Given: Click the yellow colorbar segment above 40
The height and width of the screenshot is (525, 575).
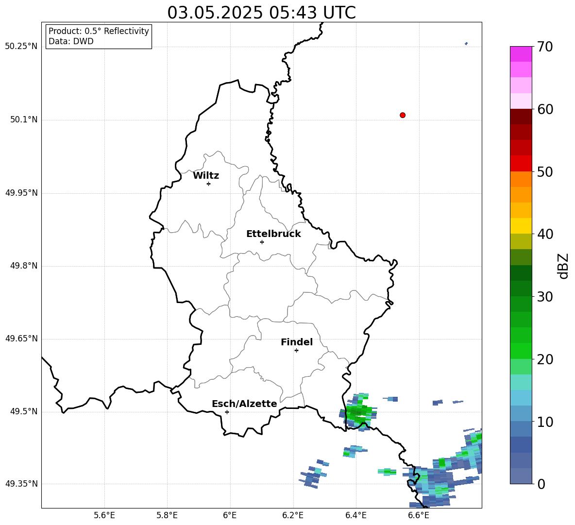Looking at the screenshot, I should pos(521,226).
